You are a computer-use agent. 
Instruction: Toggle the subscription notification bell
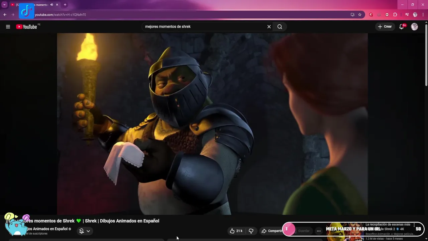(x=81, y=231)
